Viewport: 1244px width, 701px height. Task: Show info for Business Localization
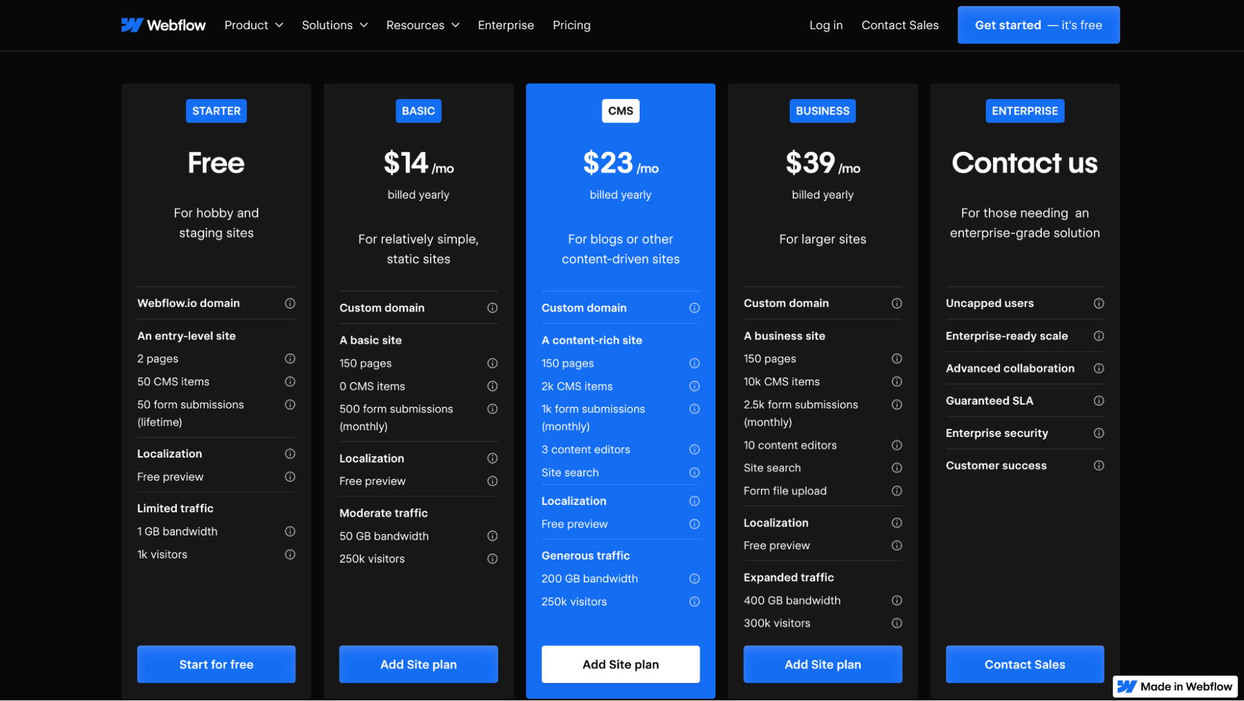point(897,523)
